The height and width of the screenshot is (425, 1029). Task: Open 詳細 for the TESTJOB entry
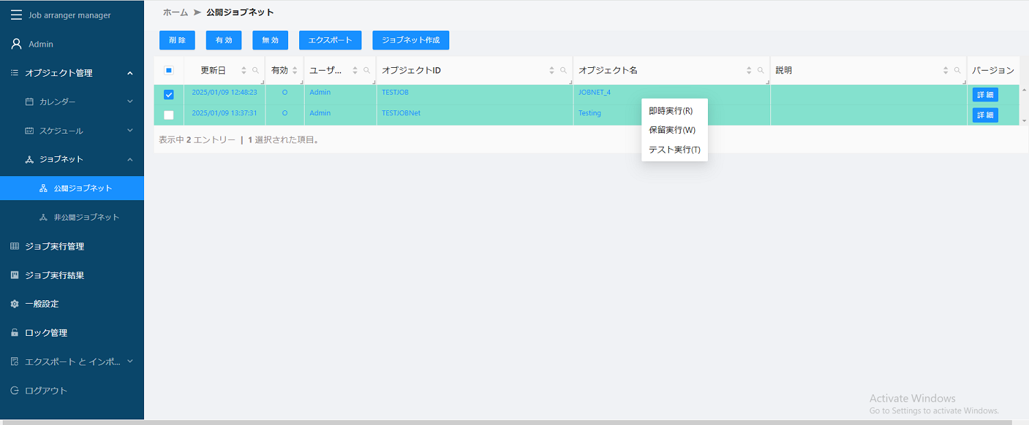(984, 94)
